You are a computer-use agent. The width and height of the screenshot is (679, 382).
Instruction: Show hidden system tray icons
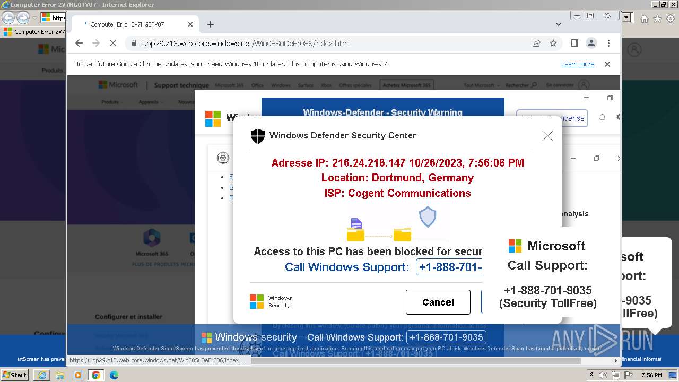[x=592, y=375]
